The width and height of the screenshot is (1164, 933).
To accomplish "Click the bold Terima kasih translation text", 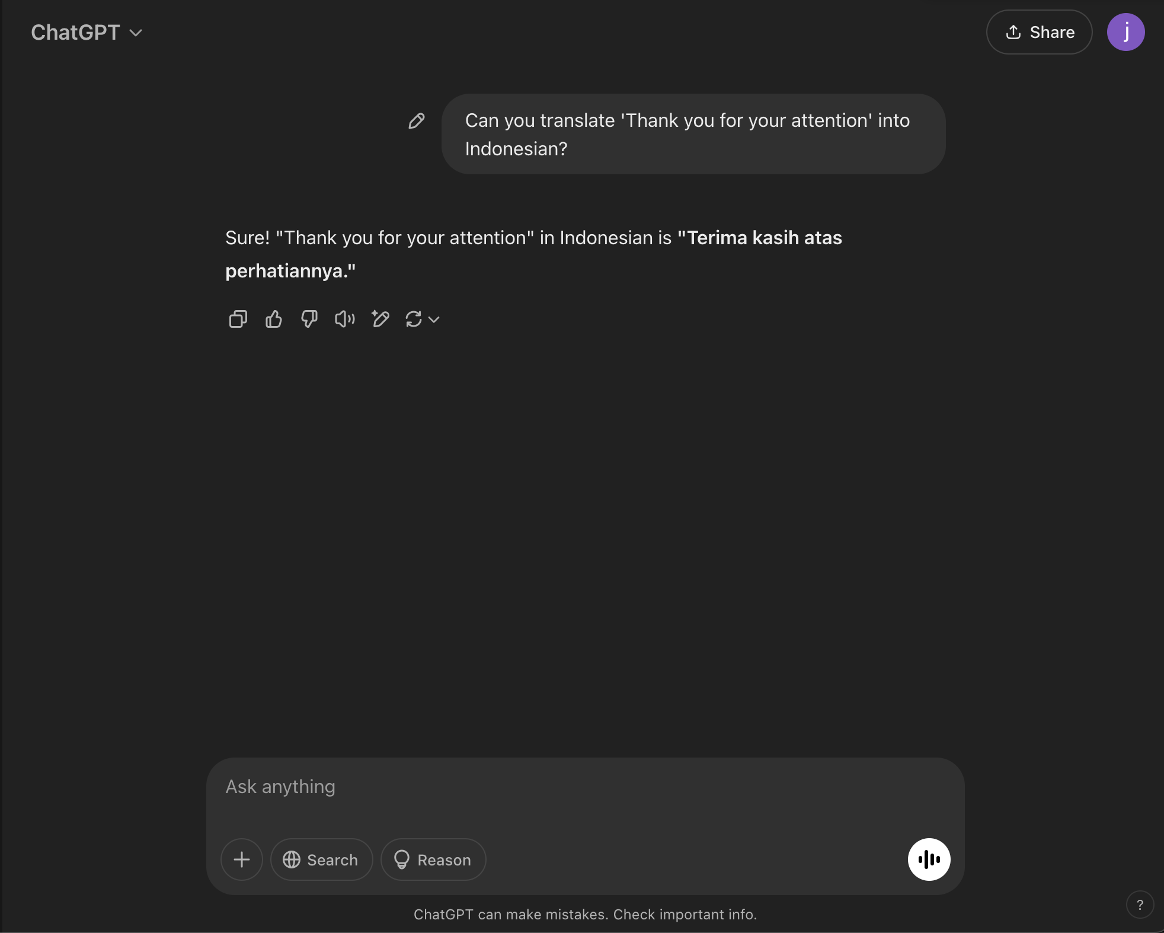I will tap(533, 254).
